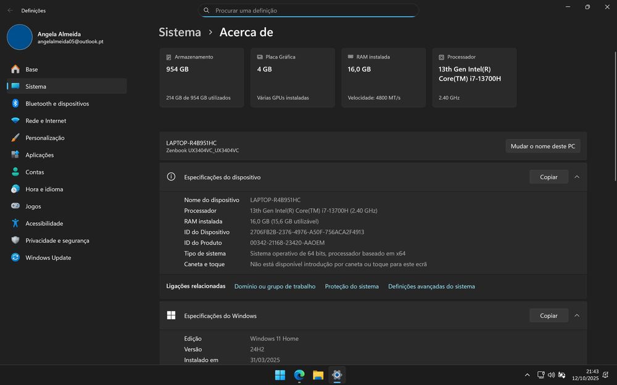Image resolution: width=617 pixels, height=385 pixels.
Task: Click the Aplicações icon in sidebar
Action: tap(15, 155)
